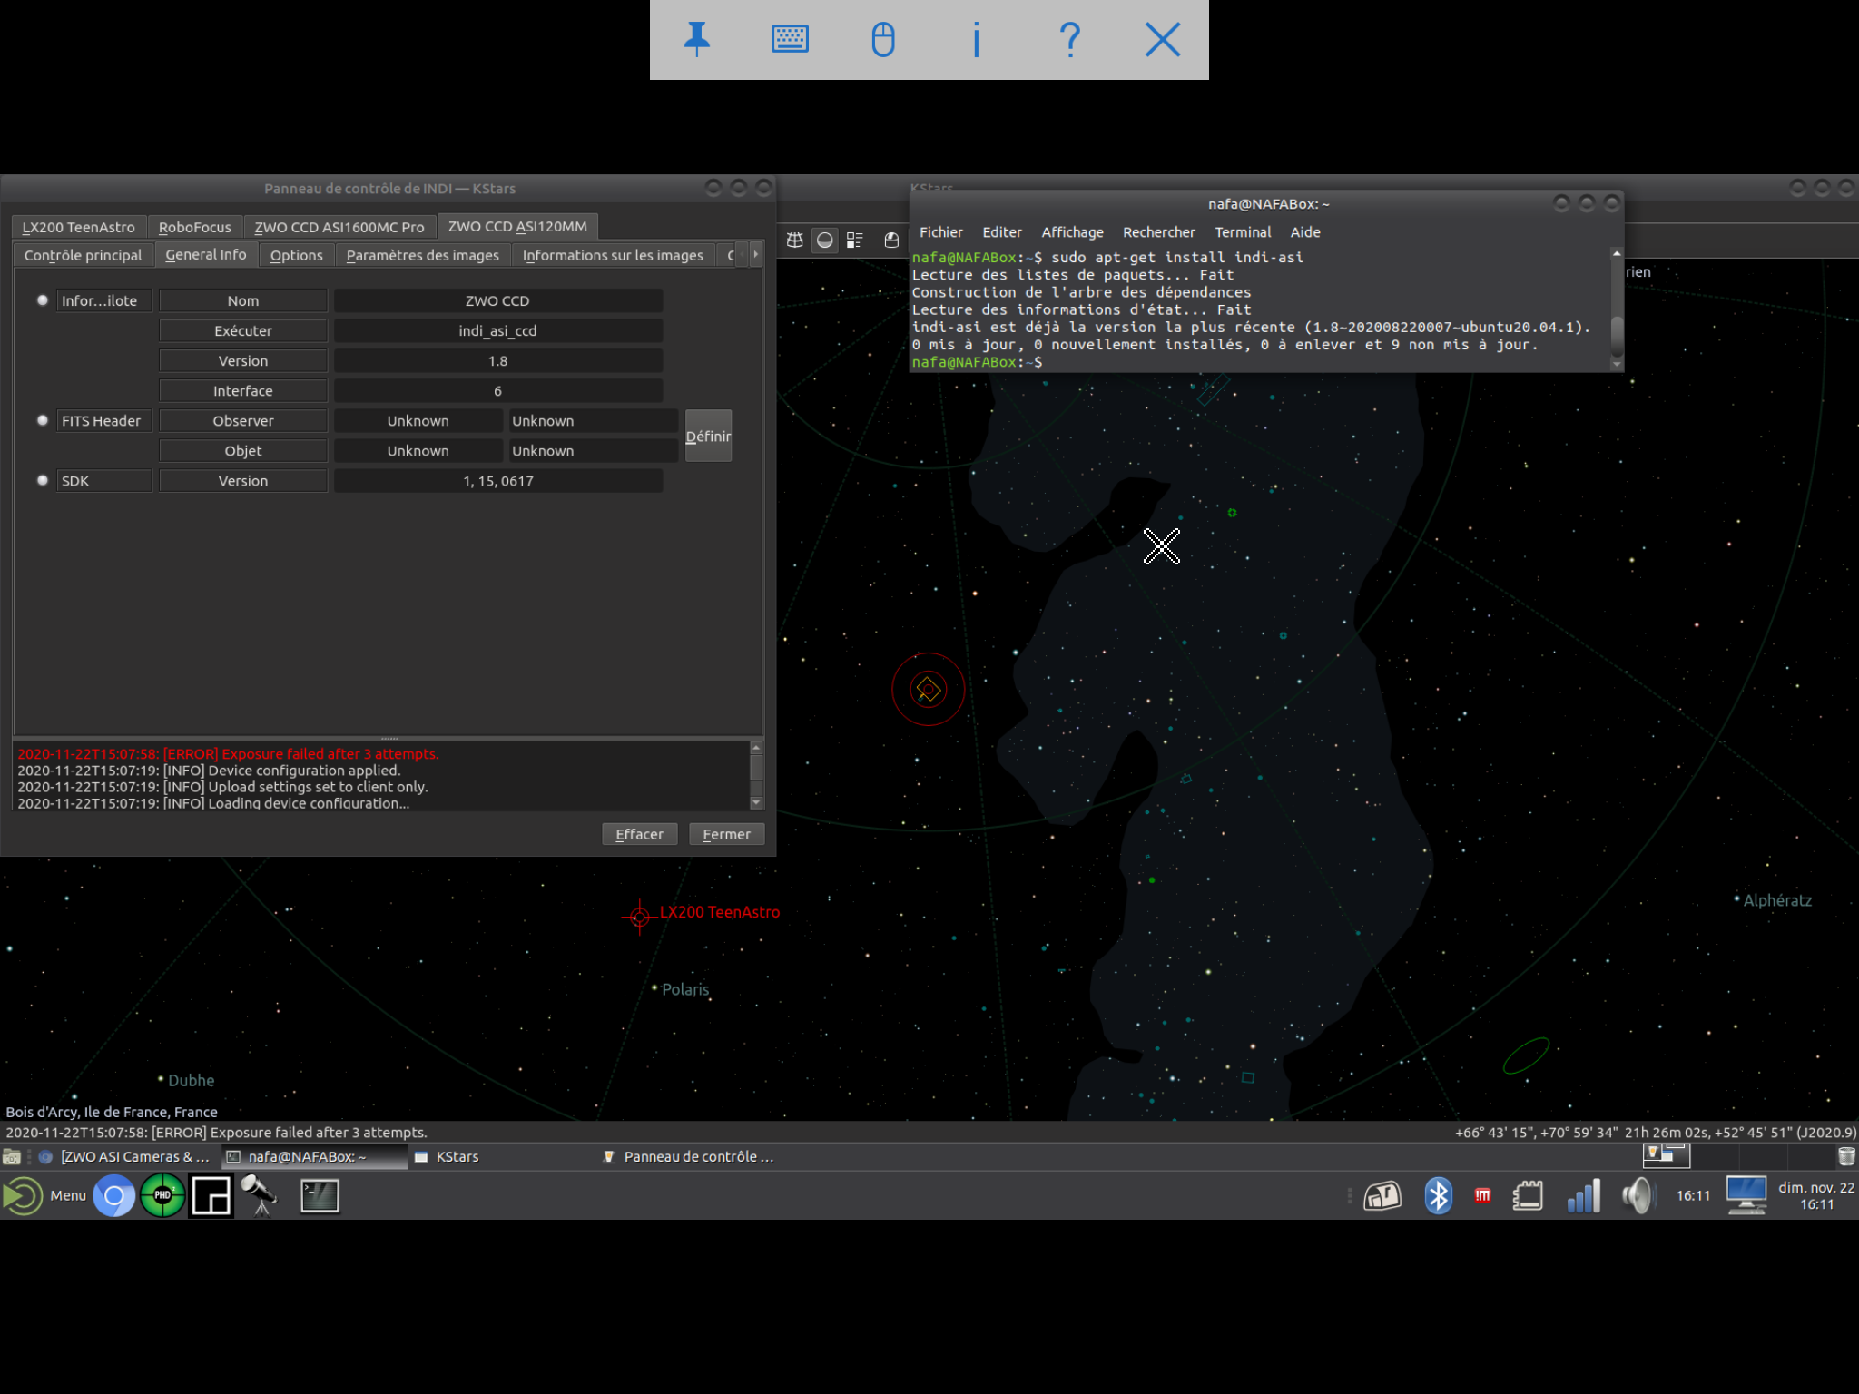Screen dimensions: 1859x1394
Task: Click the Définir button for FITS Header
Action: coord(708,436)
